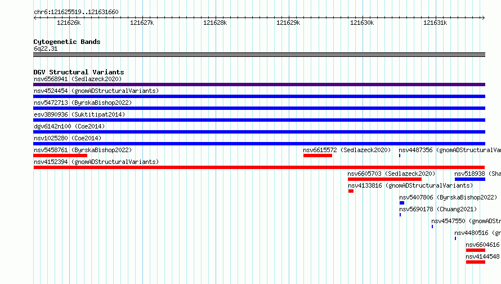Select the blue nsv1025280 variant bar
501x284 pixels.
pos(259,144)
